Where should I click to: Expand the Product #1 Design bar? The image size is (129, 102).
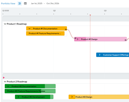pos(78,39)
